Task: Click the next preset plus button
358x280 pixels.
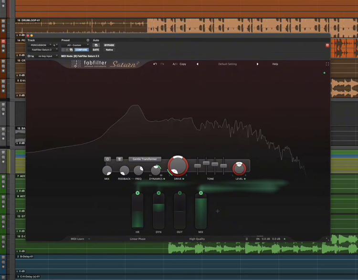Action: tap(67, 50)
